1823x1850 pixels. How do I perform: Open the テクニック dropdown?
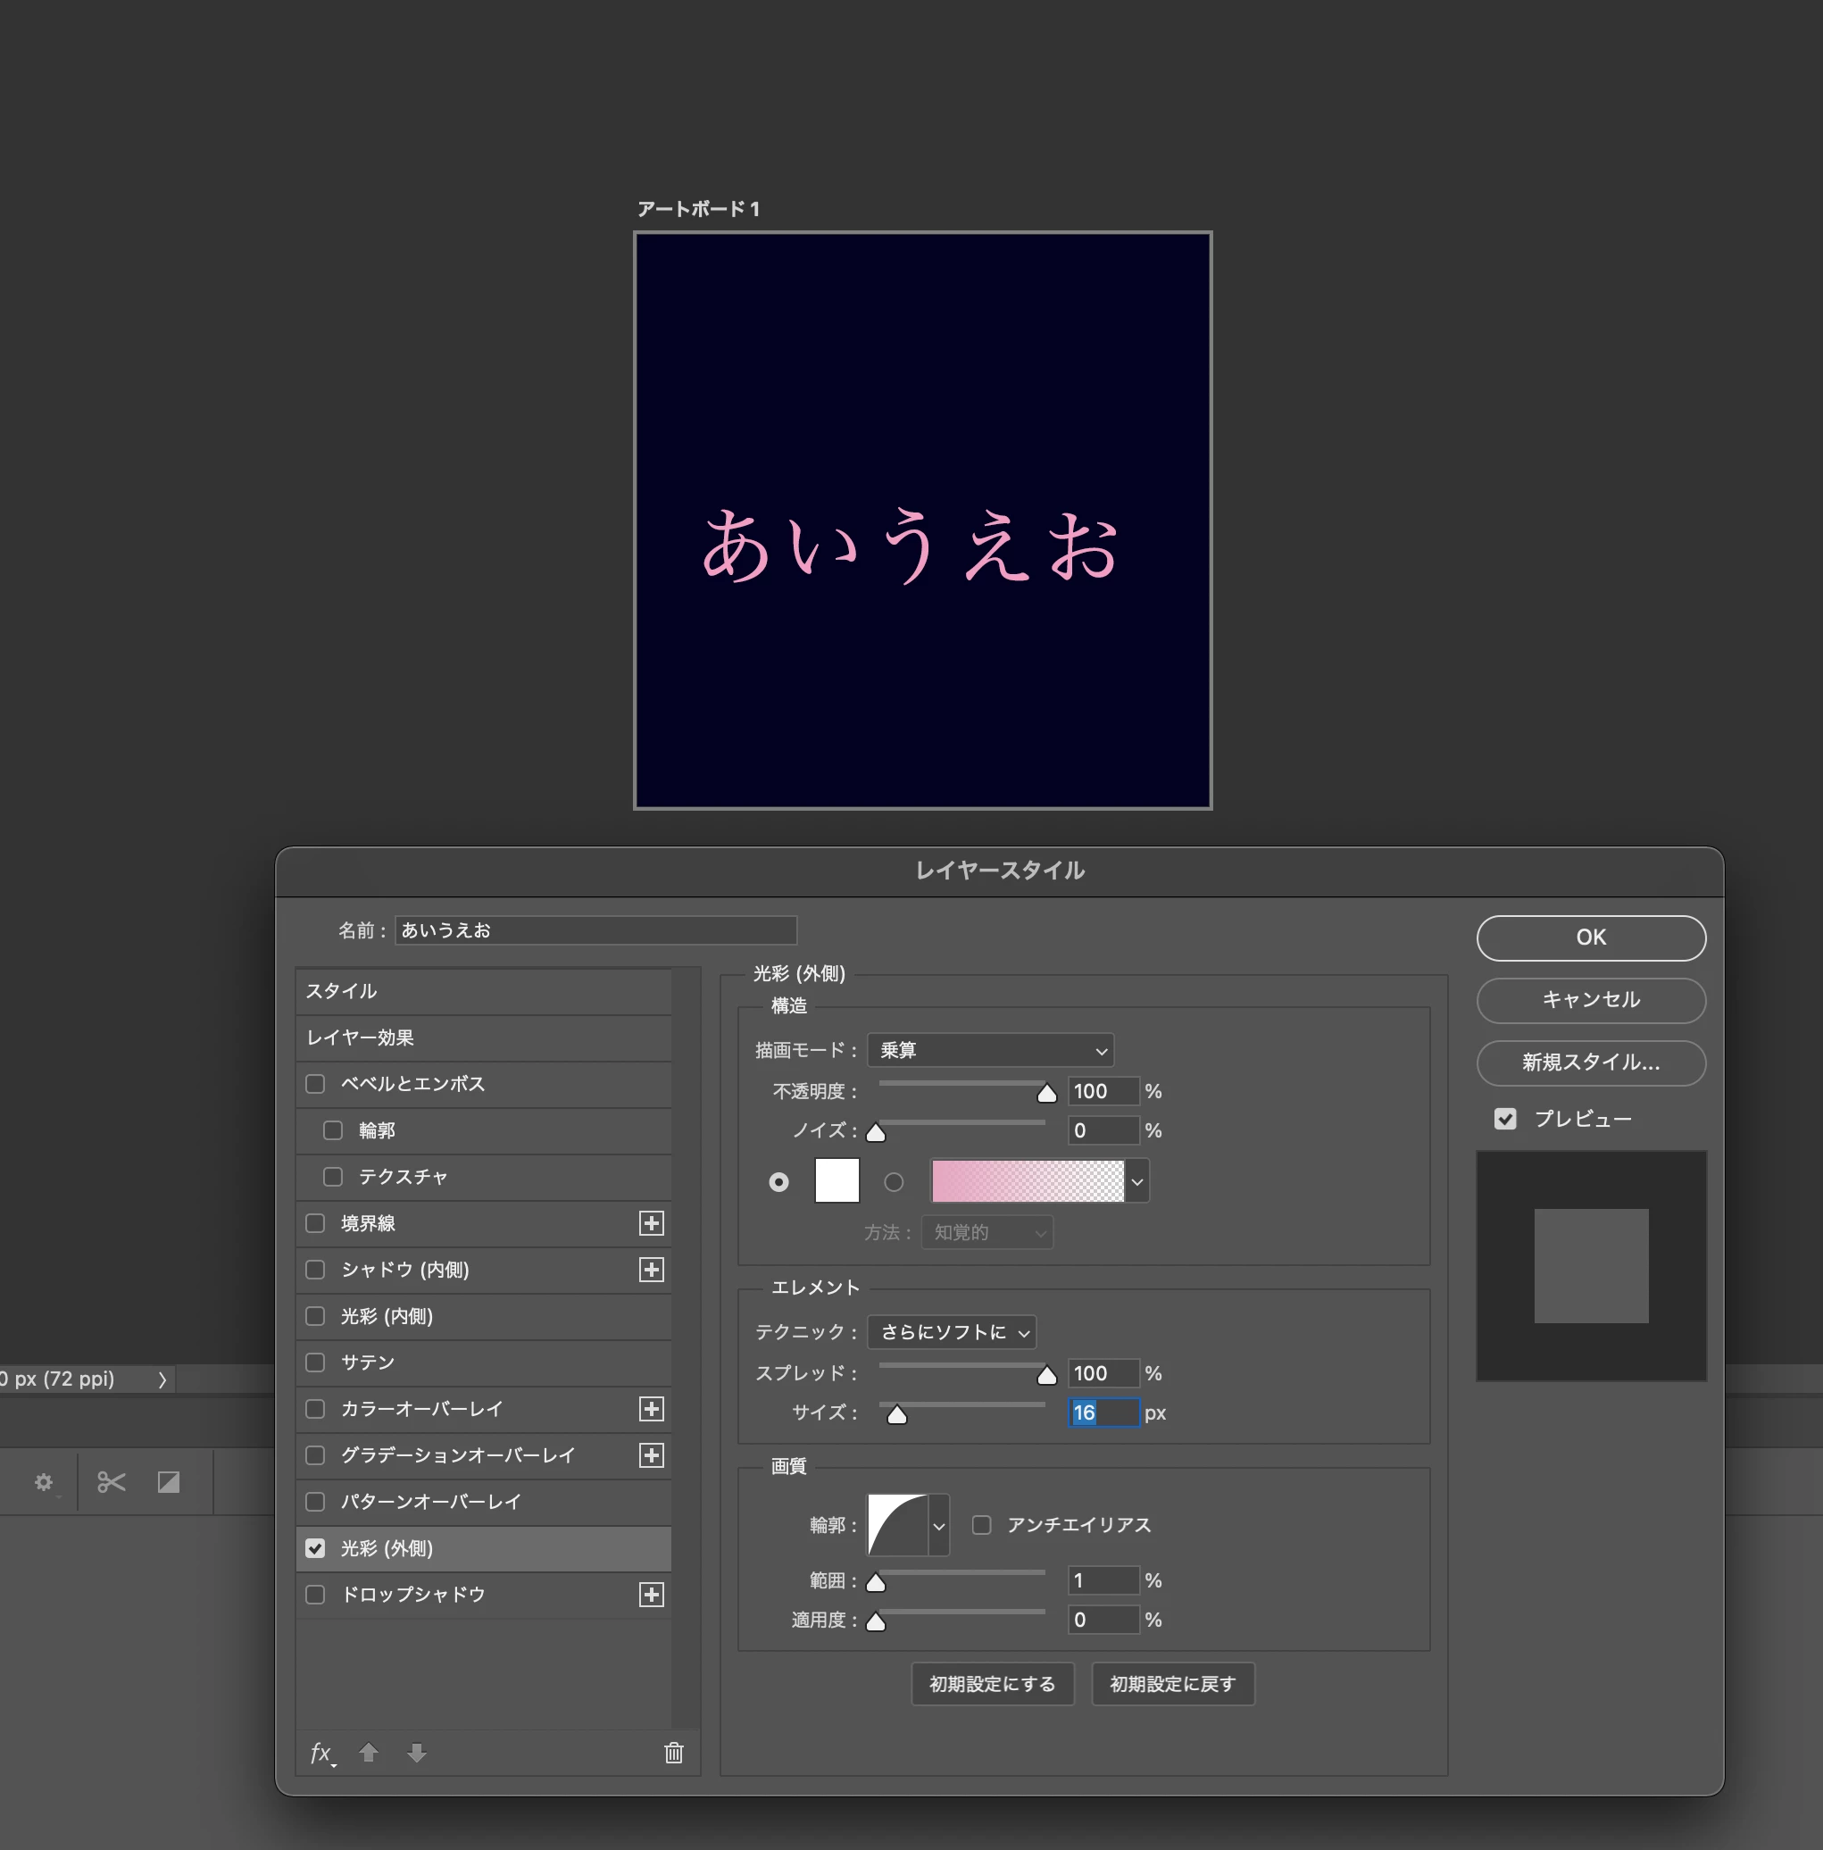(952, 1332)
